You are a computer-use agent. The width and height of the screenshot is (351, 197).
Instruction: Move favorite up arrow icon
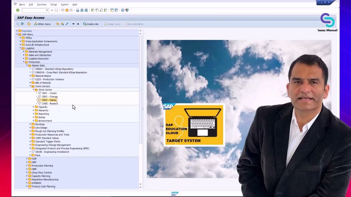[78, 24]
